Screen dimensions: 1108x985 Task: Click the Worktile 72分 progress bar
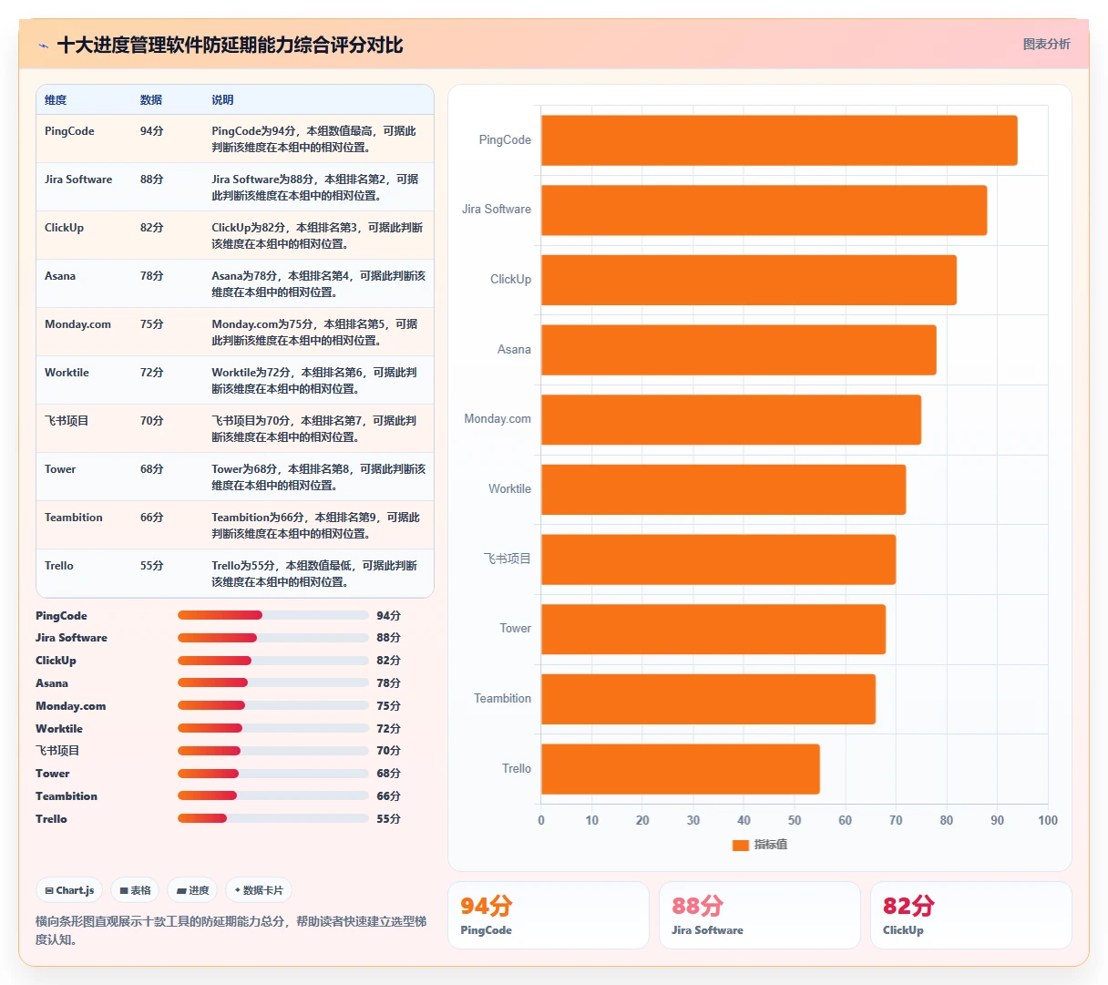click(x=273, y=728)
